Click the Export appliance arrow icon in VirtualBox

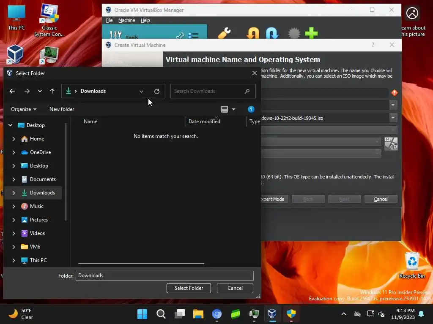point(272,33)
